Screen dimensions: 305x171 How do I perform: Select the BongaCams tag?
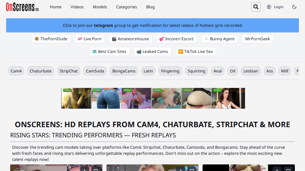point(124,71)
